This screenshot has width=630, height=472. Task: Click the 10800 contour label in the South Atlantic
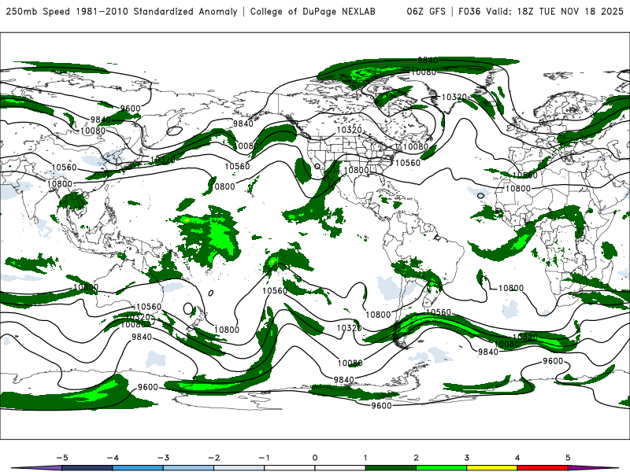pos(510,288)
